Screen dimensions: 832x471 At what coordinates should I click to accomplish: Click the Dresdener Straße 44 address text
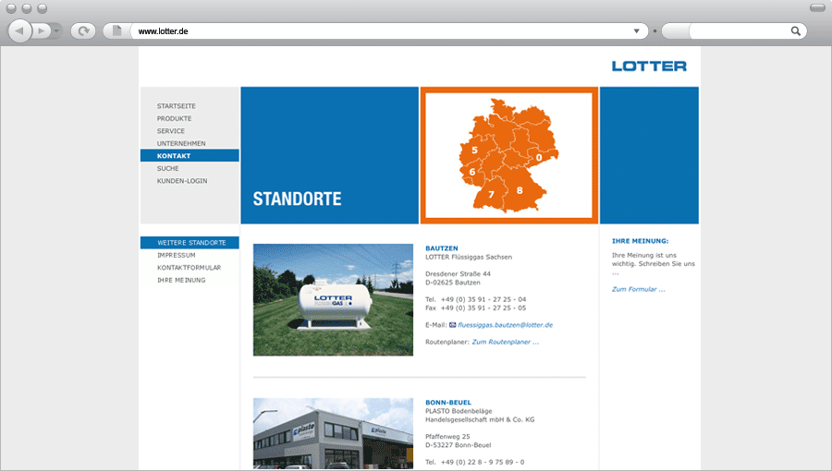coord(458,274)
